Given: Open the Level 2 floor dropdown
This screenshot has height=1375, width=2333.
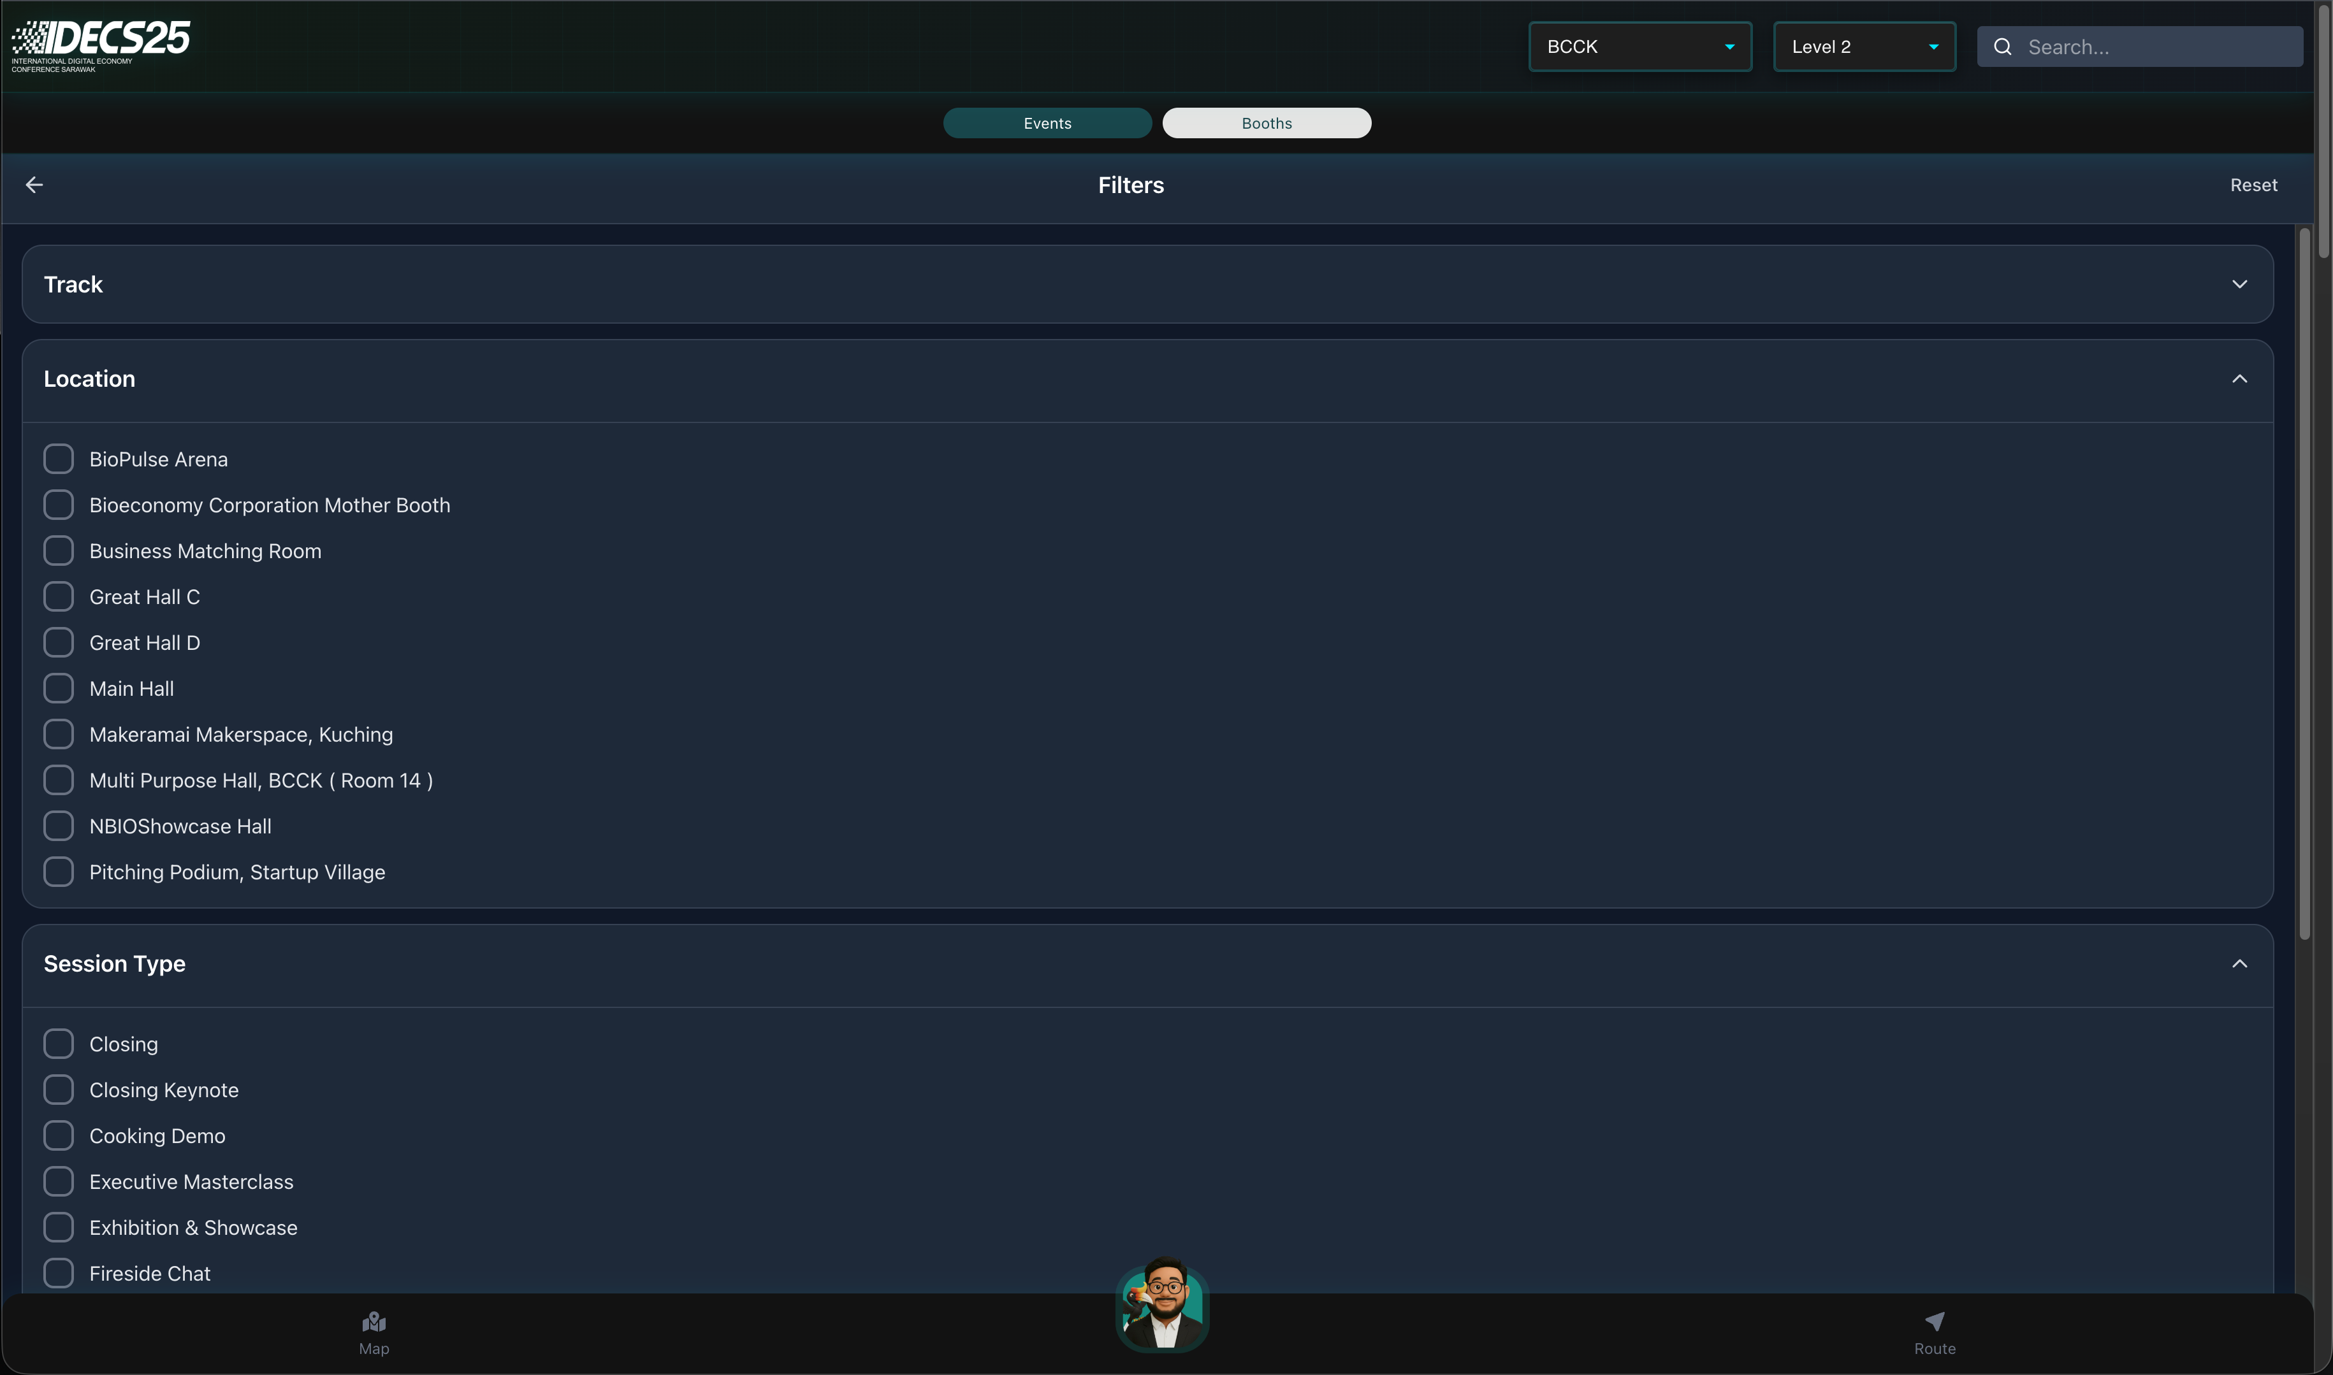Looking at the screenshot, I should [1864, 47].
